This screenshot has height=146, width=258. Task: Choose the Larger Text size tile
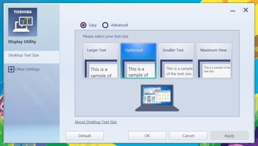[101, 61]
